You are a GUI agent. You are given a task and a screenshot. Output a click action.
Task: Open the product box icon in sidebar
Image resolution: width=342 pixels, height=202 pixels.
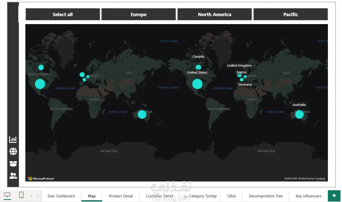click(x=13, y=164)
